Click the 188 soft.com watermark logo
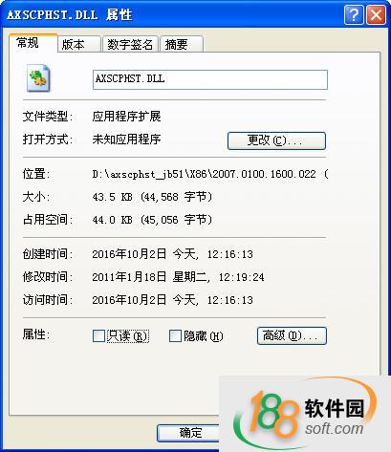The width and height of the screenshot is (391, 452). (305, 414)
